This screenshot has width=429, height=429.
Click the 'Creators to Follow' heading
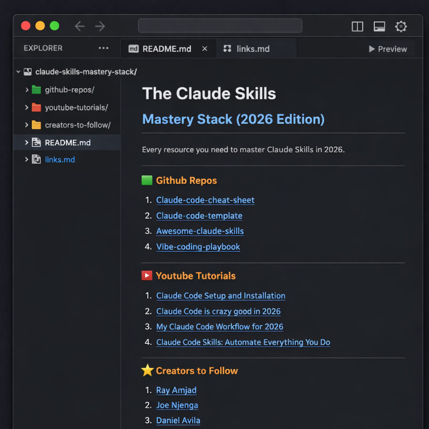click(x=197, y=371)
